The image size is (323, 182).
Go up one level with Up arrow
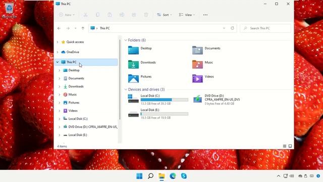pos(83,28)
